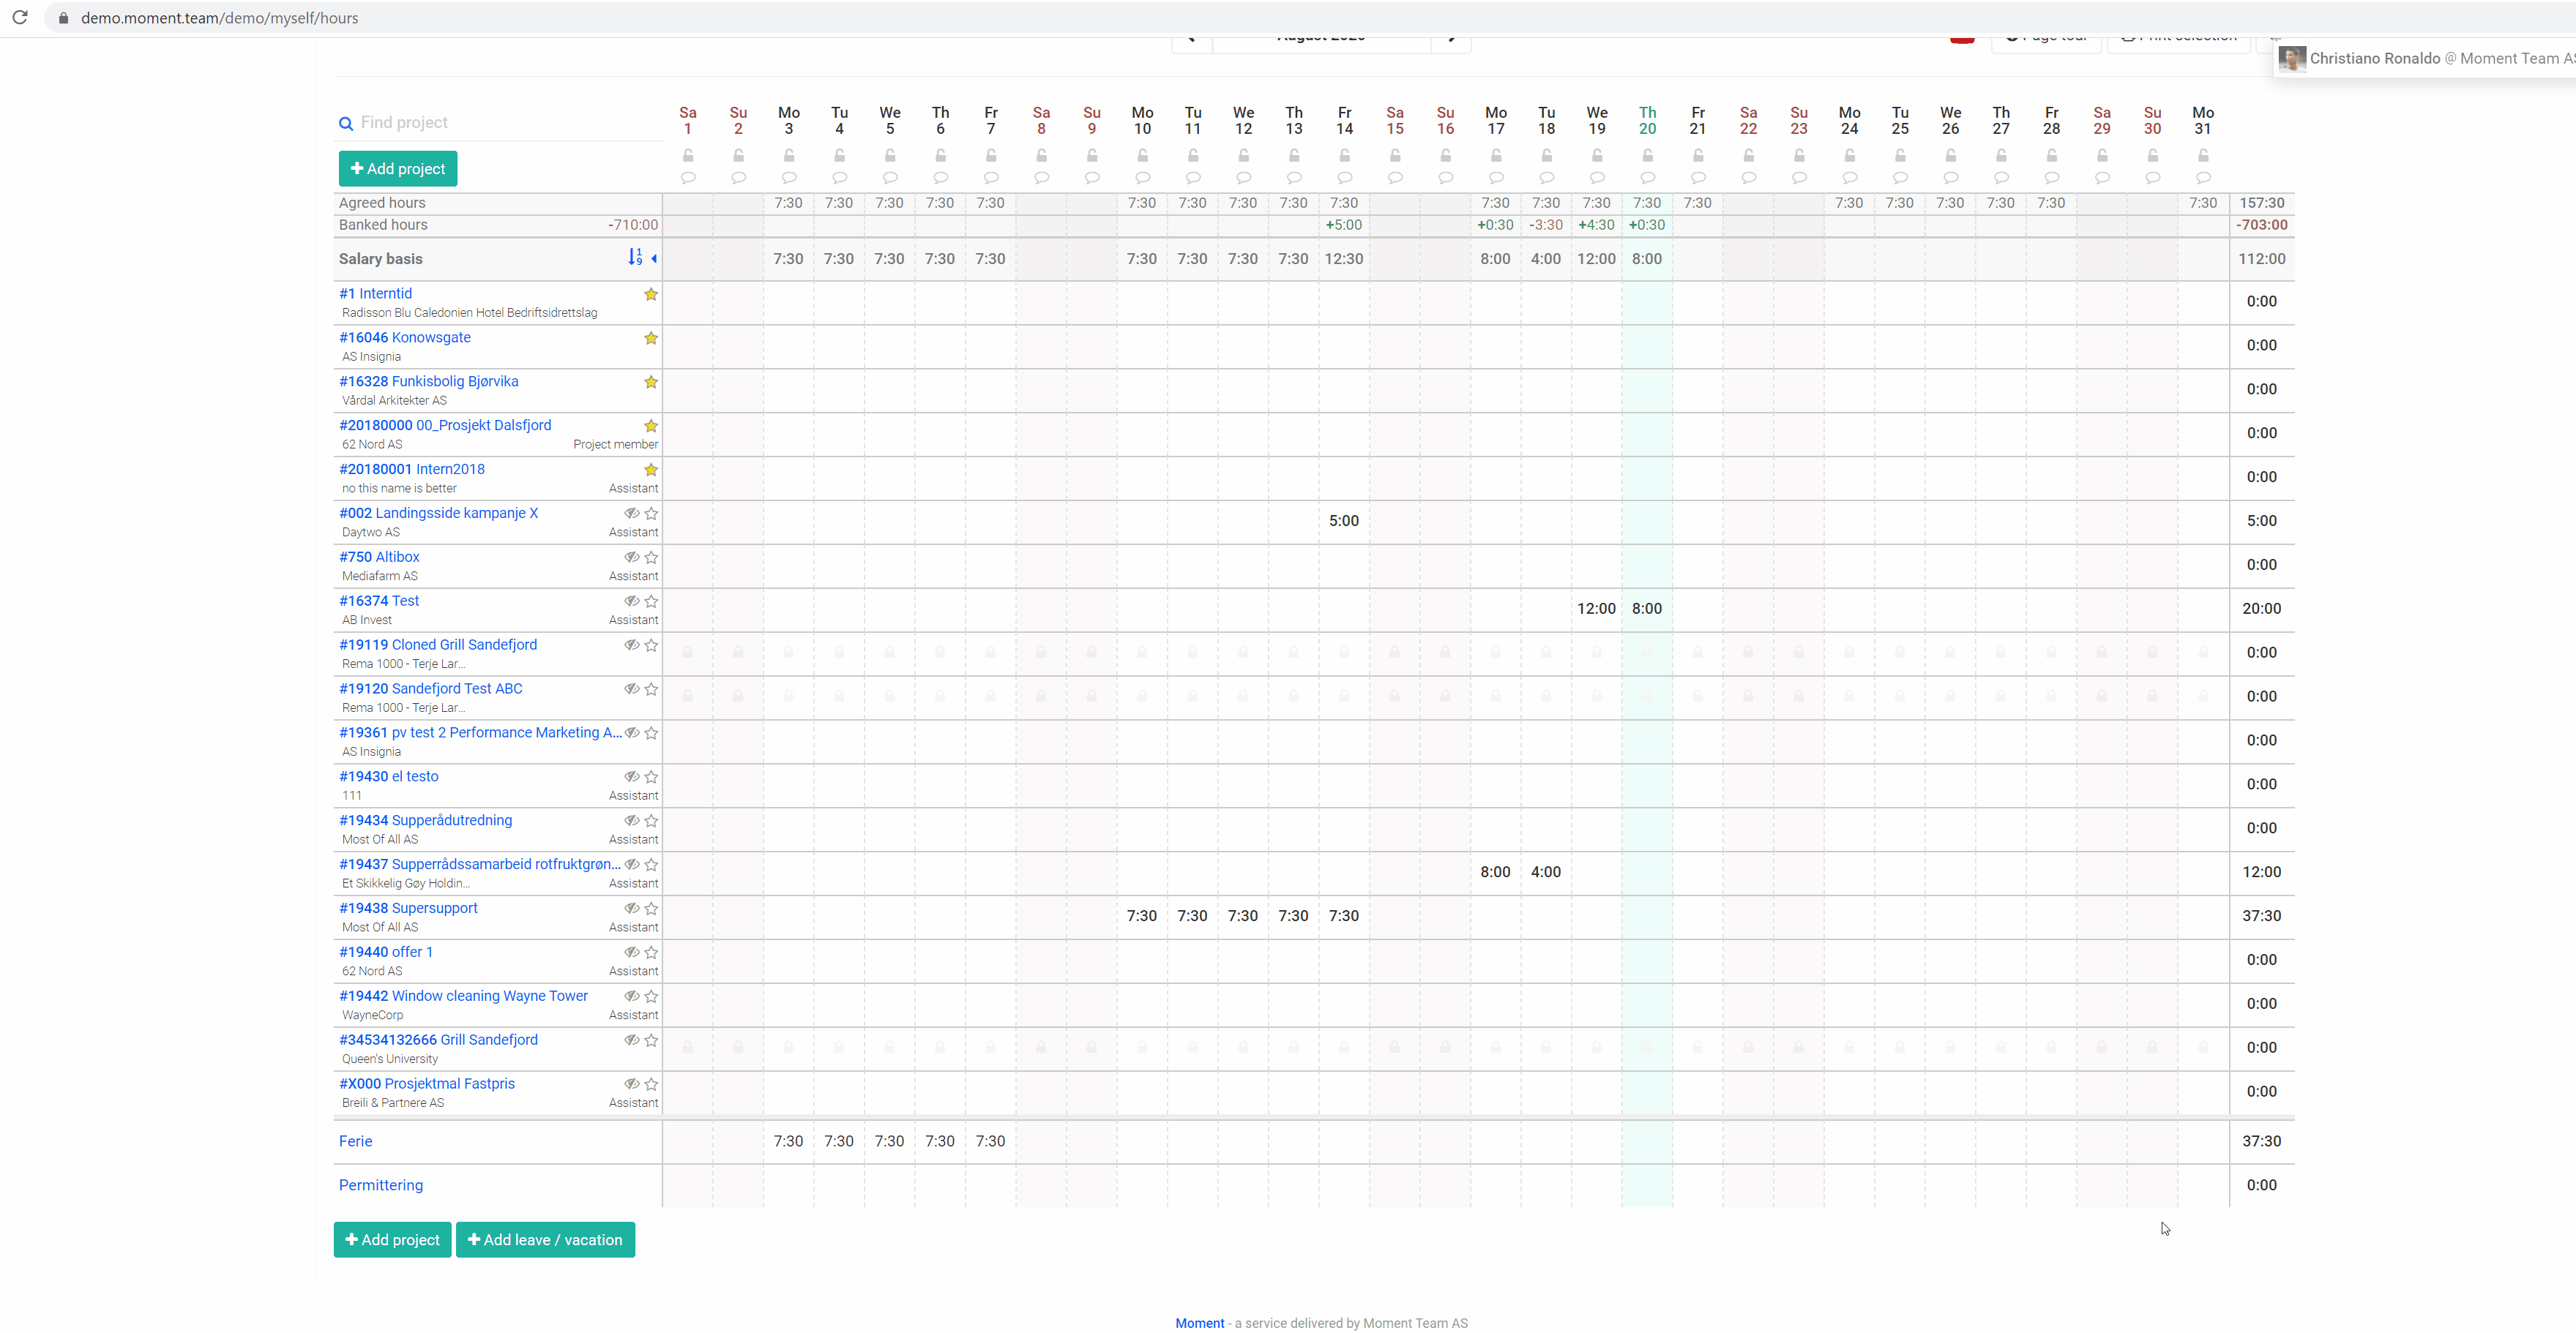This screenshot has width=2576, height=1333.
Task: Click the 4:00 cell in the #19437 row
Action: (1546, 872)
